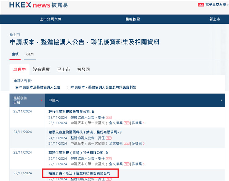Open PDF icon for 軒竹生物科技 整體協調人公告
The image size is (229, 181).
[109, 117]
